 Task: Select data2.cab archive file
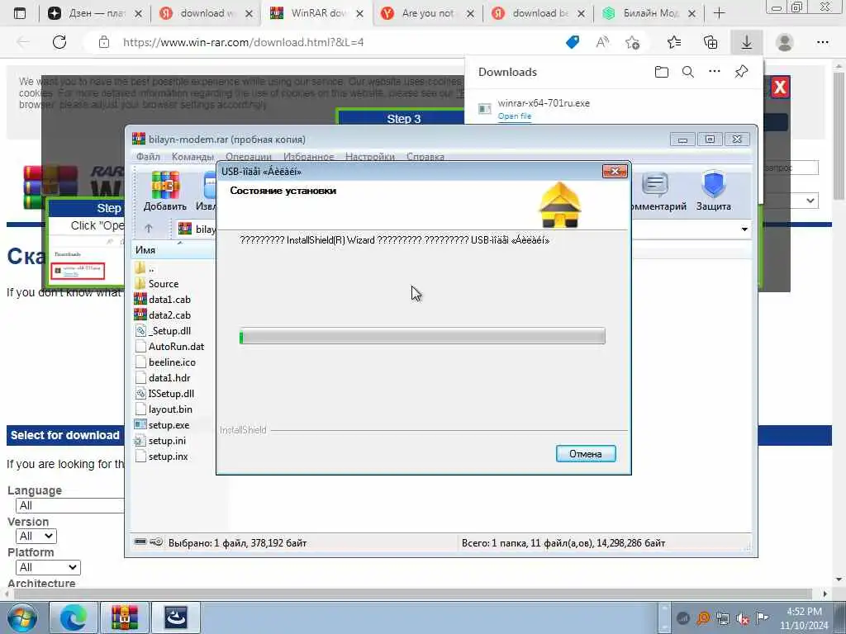point(169,315)
